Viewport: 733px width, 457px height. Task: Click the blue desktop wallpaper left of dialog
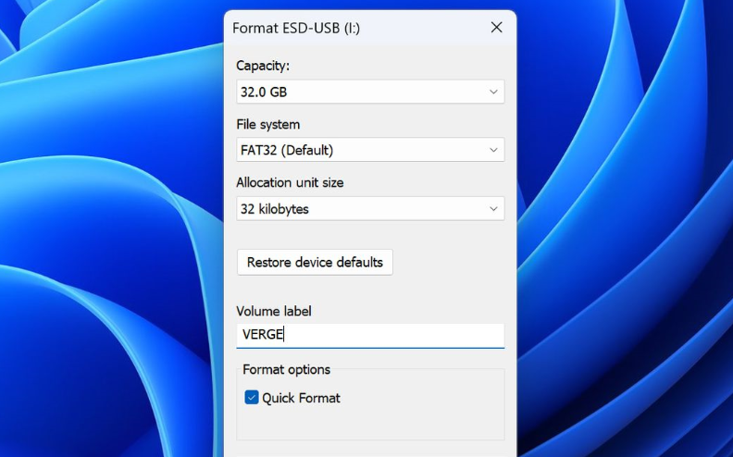tap(111, 231)
